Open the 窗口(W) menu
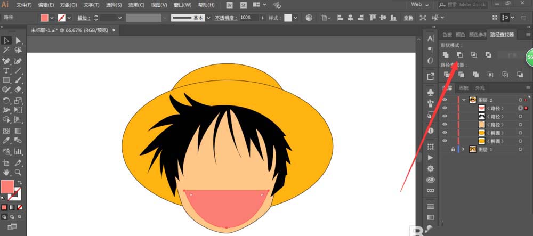Screen dimensions: 533x236 (182, 5)
